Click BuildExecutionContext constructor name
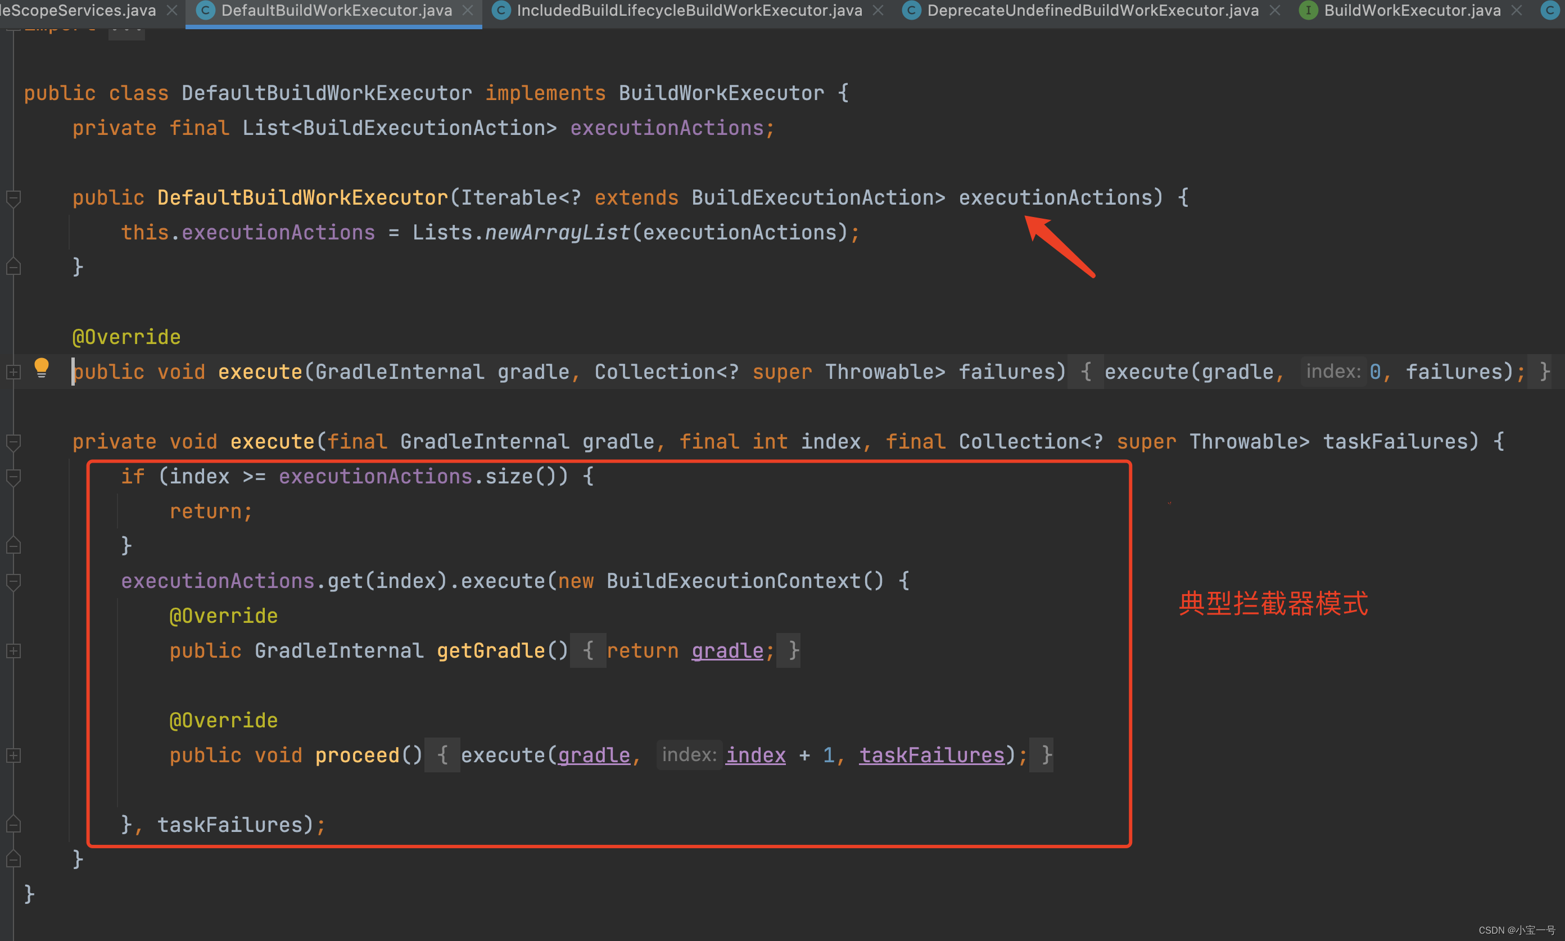Viewport: 1565px width, 941px height. tap(733, 581)
